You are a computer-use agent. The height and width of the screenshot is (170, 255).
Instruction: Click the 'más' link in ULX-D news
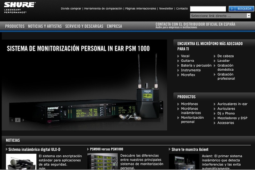[x=42, y=168]
